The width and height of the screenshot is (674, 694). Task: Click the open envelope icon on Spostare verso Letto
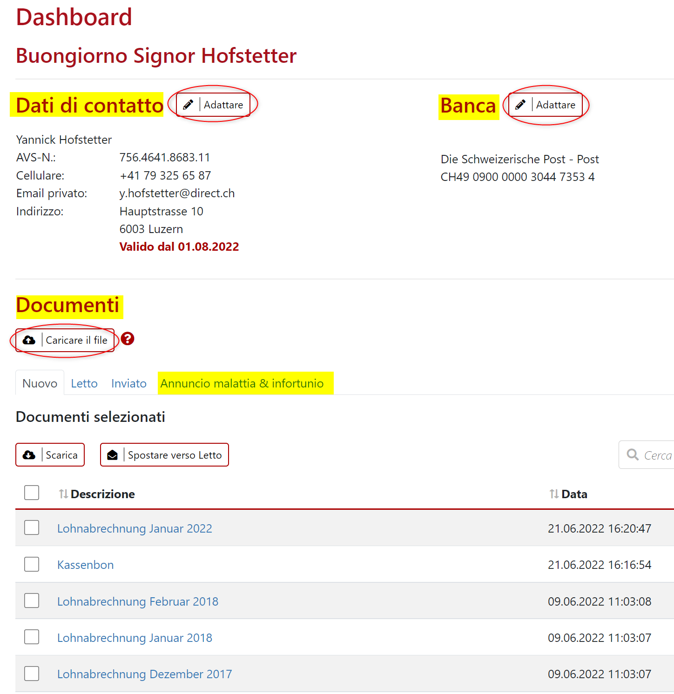[113, 455]
